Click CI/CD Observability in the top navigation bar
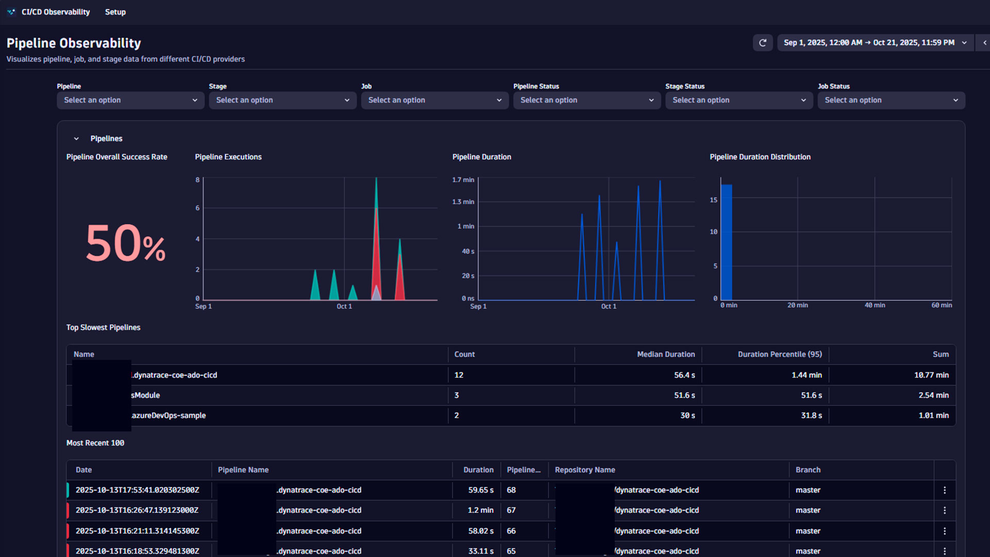This screenshot has height=557, width=990. (x=56, y=12)
